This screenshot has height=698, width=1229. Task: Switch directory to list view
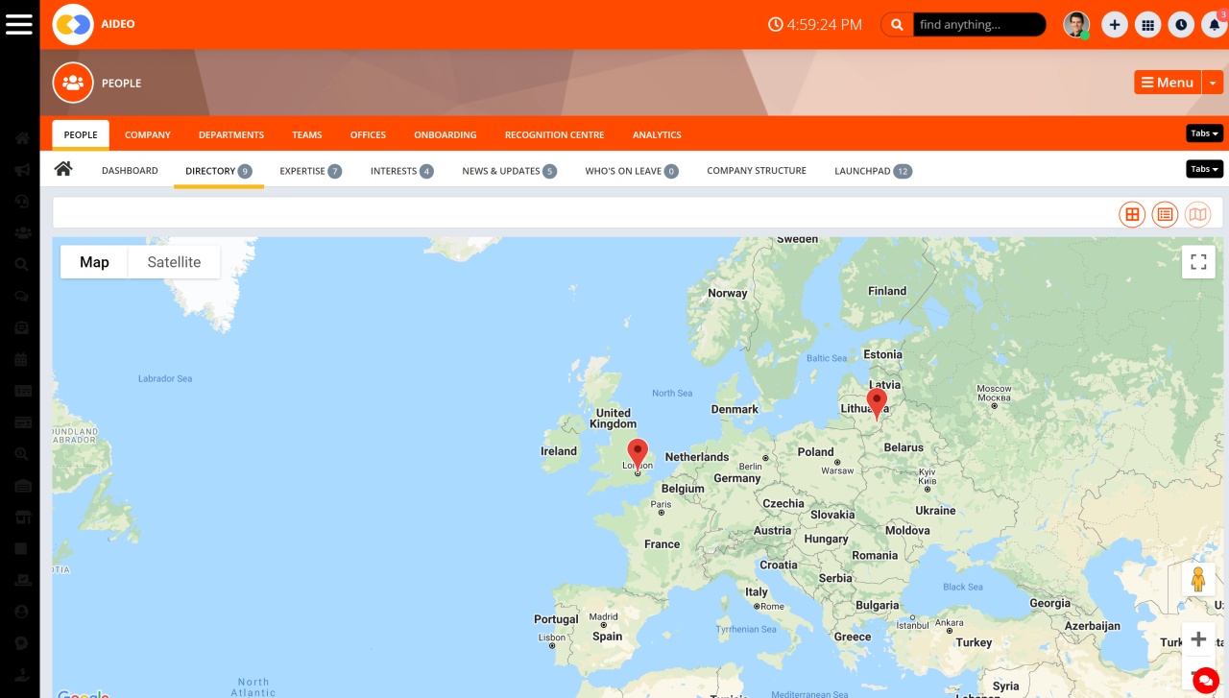pos(1165,214)
